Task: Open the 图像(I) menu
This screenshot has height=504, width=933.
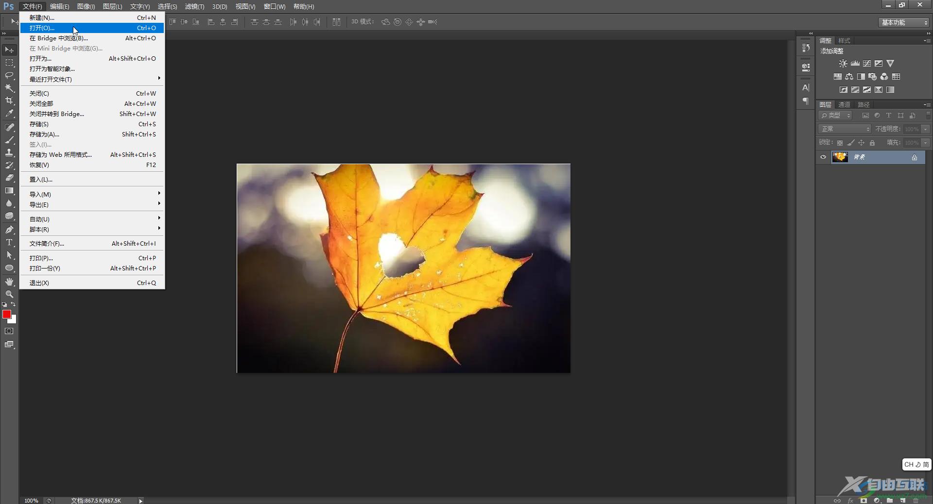Action: pyautogui.click(x=86, y=6)
